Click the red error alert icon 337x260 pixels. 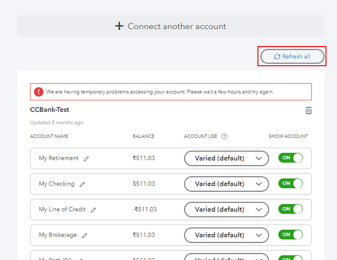[x=39, y=92]
